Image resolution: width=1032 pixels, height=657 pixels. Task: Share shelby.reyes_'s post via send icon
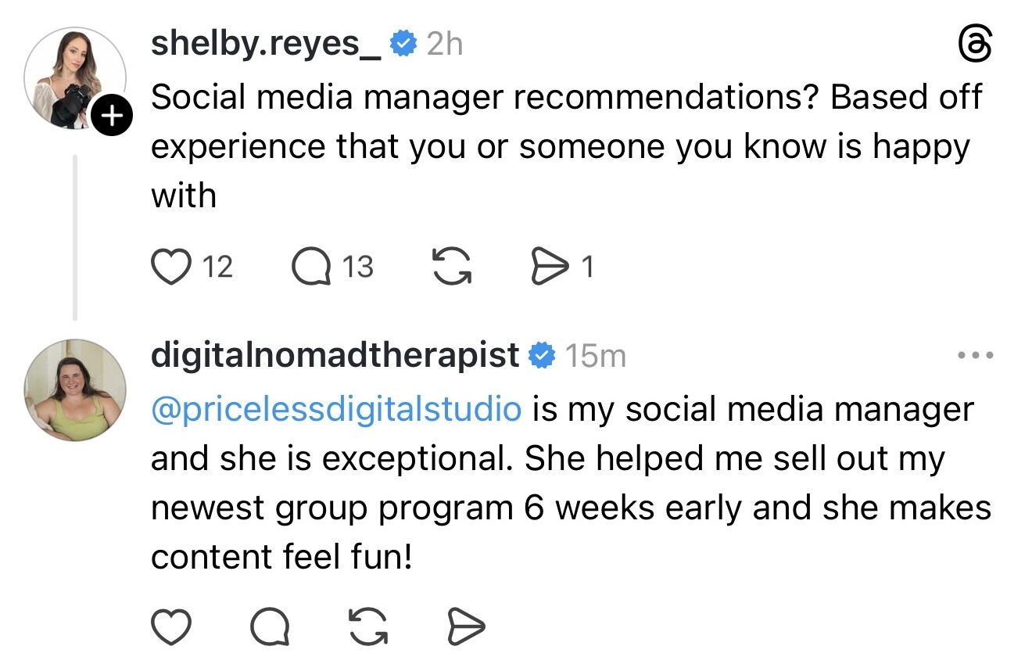(x=549, y=267)
